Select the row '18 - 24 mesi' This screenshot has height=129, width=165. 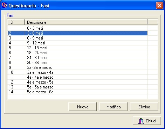coord(78,53)
